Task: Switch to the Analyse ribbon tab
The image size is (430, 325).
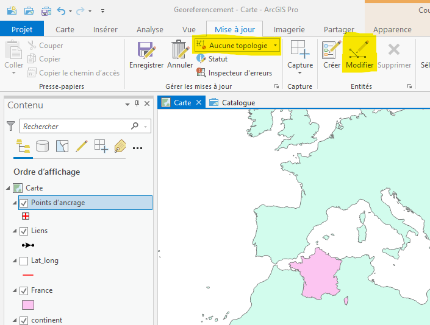Action: pyautogui.click(x=149, y=29)
